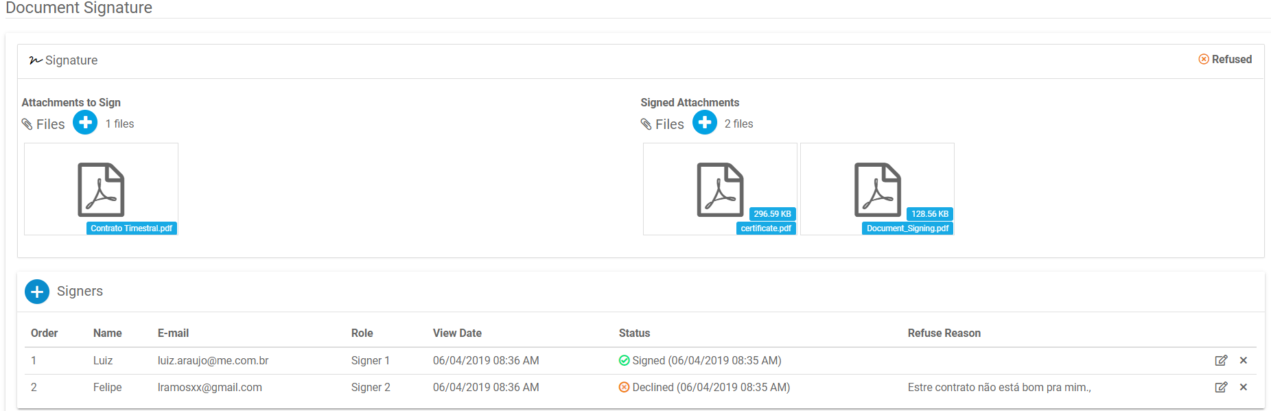Open the certificate.pdf attachment
Screen dimensions: 1271x411
click(720, 189)
